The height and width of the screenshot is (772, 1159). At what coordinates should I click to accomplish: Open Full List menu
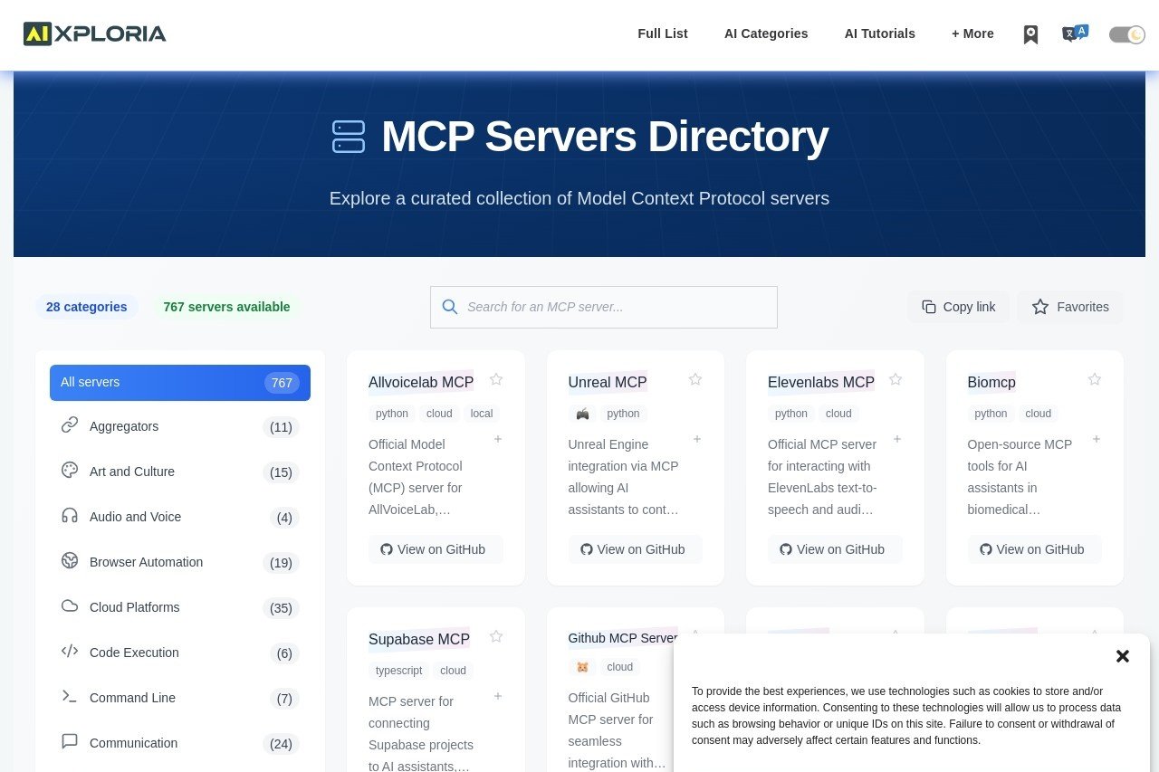coord(663,33)
